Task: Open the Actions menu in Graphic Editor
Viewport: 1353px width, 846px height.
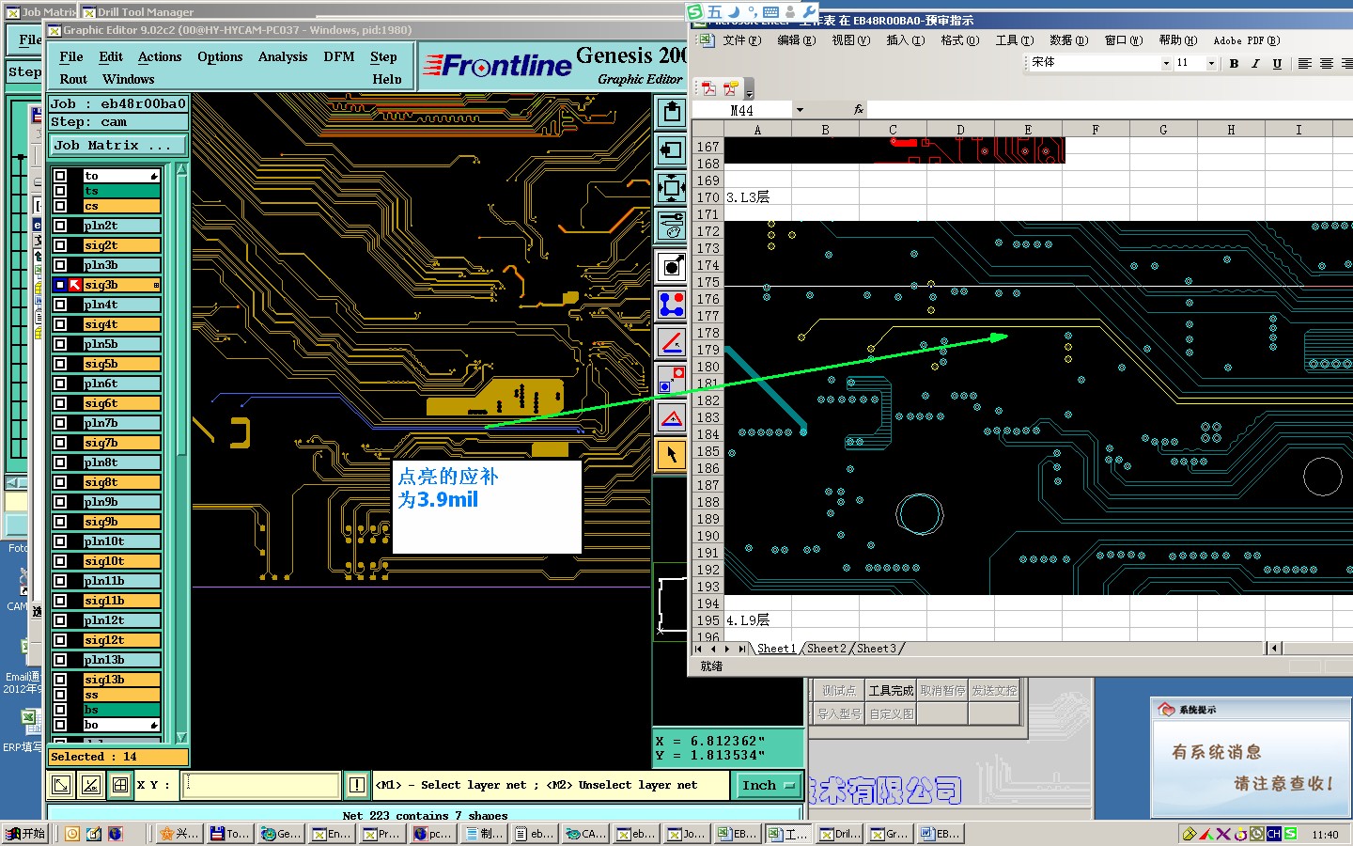Action: pos(160,56)
